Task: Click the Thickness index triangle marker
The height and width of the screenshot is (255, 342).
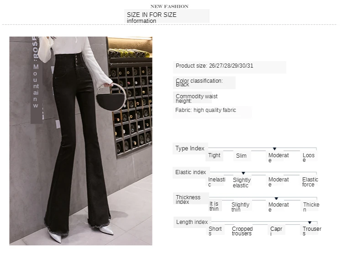Action: tap(276, 198)
